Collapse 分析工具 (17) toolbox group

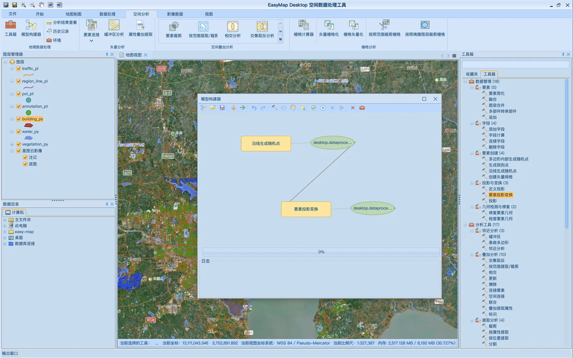point(465,225)
